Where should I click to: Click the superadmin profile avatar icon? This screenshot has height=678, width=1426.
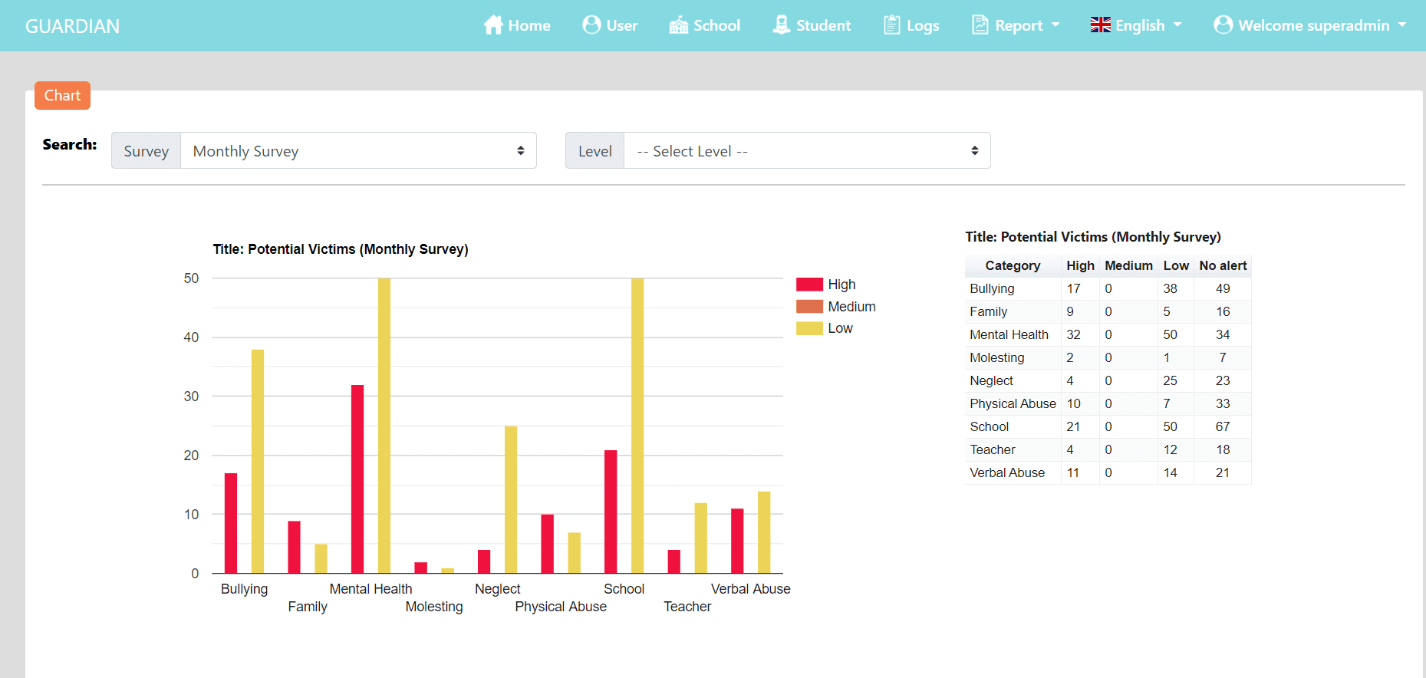1223,25
